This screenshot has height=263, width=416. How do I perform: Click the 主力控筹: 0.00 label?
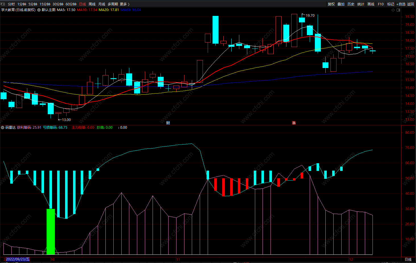click(x=83, y=128)
